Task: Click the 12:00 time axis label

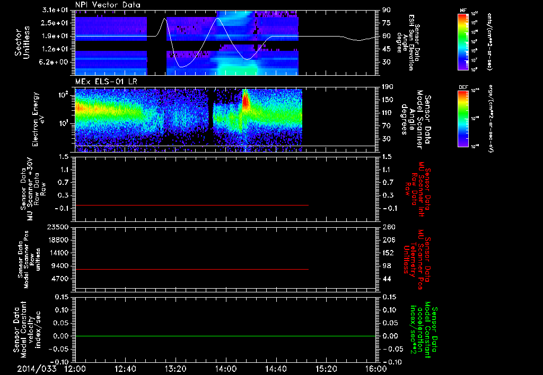Action: click(x=75, y=369)
